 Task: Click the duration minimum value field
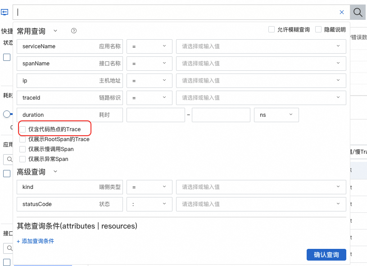pyautogui.click(x=156, y=115)
